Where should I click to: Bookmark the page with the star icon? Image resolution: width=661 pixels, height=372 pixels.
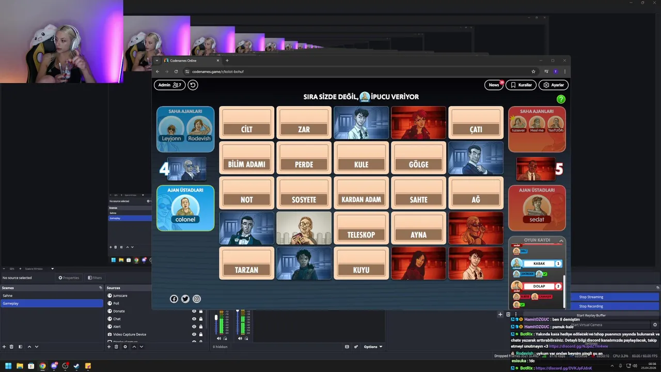533,71
